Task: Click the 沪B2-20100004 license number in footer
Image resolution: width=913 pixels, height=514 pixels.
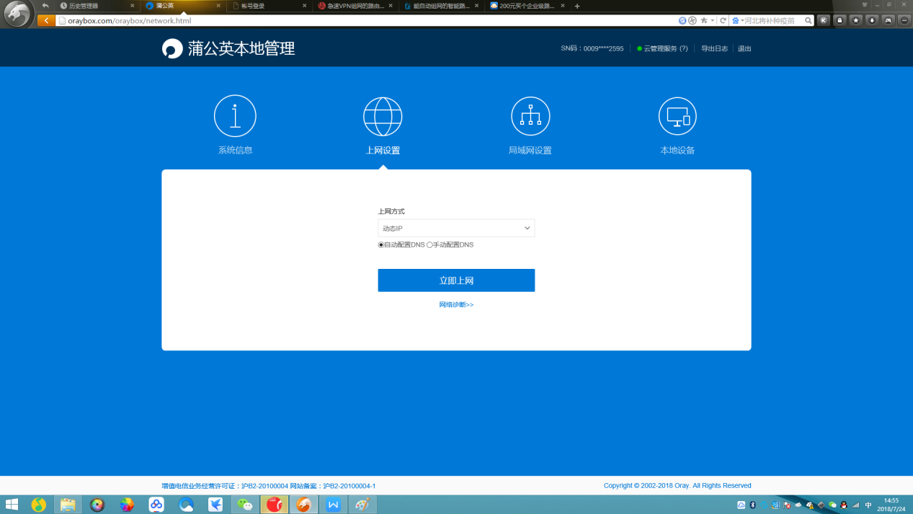Action: (264, 486)
